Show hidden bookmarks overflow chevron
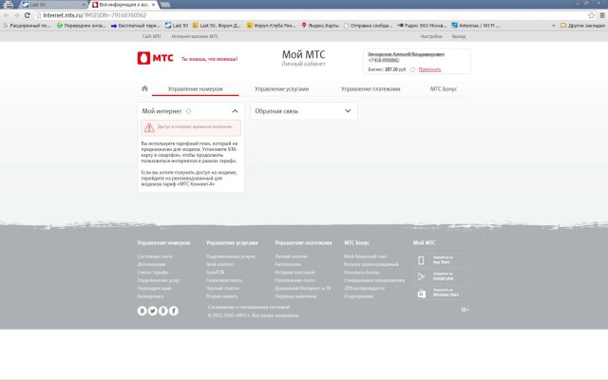Screen dimensions: 608x380 pos(553,26)
